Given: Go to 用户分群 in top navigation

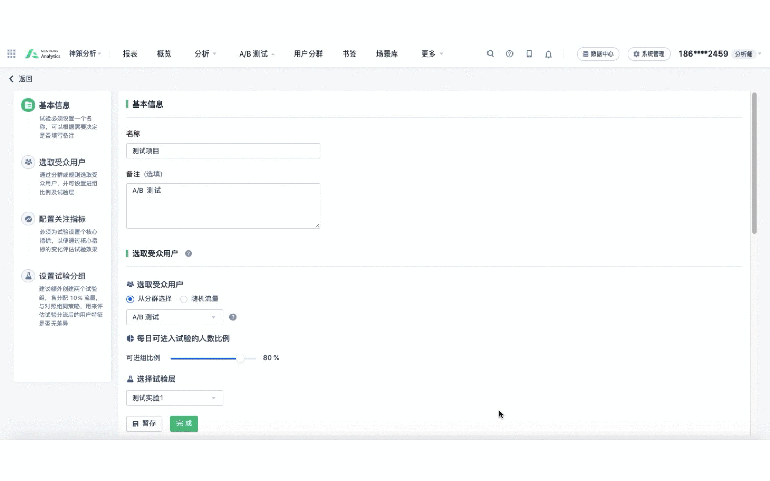Looking at the screenshot, I should [x=308, y=54].
